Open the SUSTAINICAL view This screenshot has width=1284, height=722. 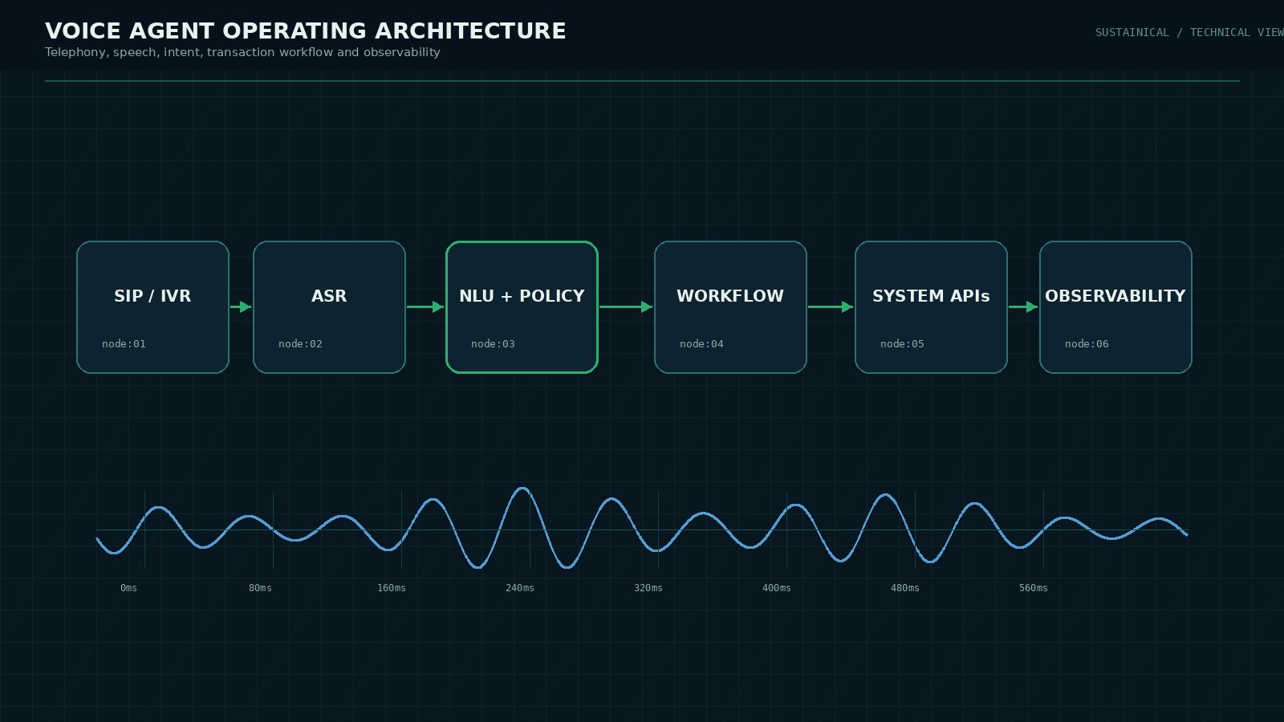[x=1132, y=32]
